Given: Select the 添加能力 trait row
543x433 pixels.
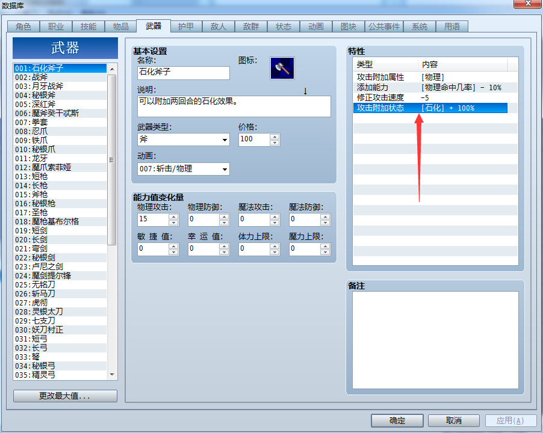Looking at the screenshot, I should click(430, 87).
